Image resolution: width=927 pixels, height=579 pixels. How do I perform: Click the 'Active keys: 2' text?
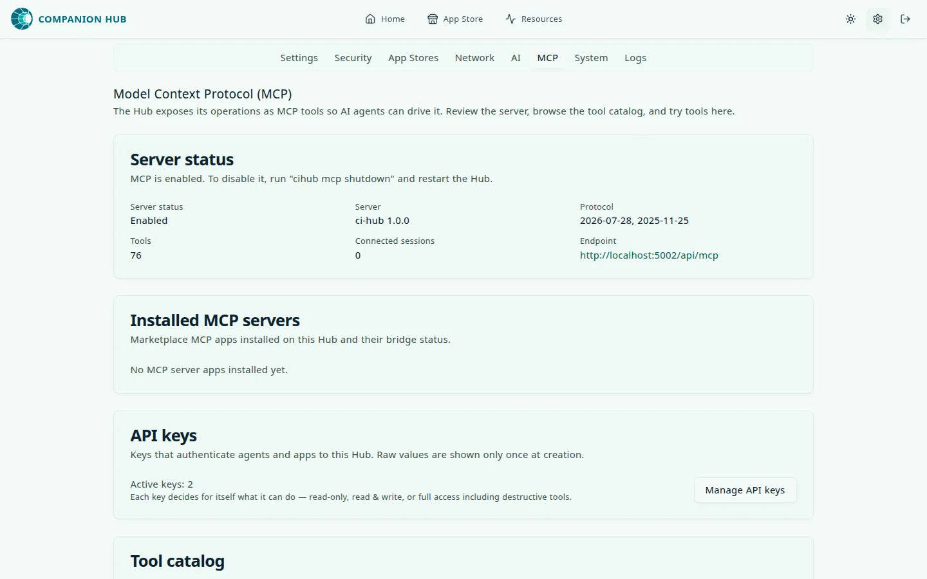162,484
